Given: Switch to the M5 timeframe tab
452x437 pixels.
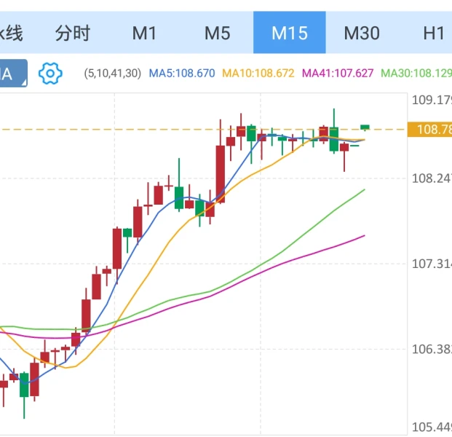Looking at the screenshot, I should (x=217, y=33).
